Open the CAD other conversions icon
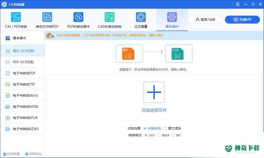The height and width of the screenshot is (158, 264). click(110, 17)
